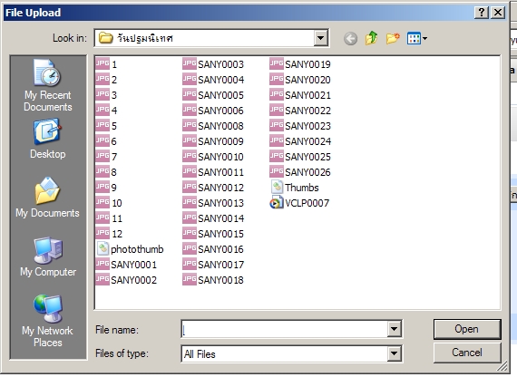Viewport: 517px width, 377px height.
Task: Select file SANY0021
Action: 300,95
